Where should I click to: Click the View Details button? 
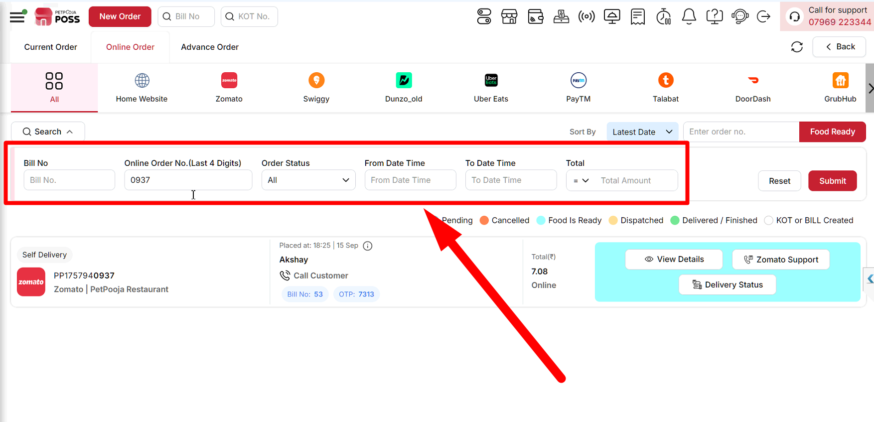point(674,259)
